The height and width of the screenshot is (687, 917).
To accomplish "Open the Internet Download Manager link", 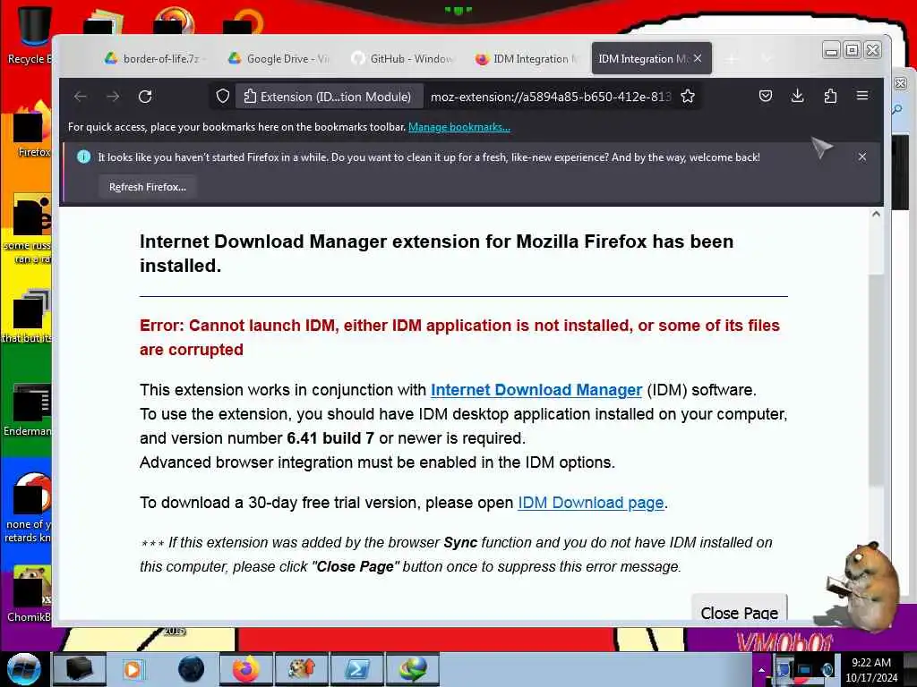I will point(536,390).
